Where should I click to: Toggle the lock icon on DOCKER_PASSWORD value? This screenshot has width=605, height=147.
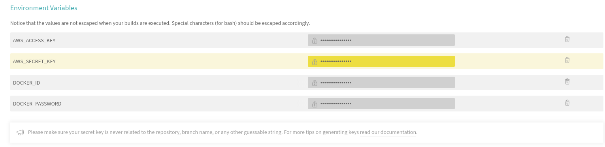(315, 104)
